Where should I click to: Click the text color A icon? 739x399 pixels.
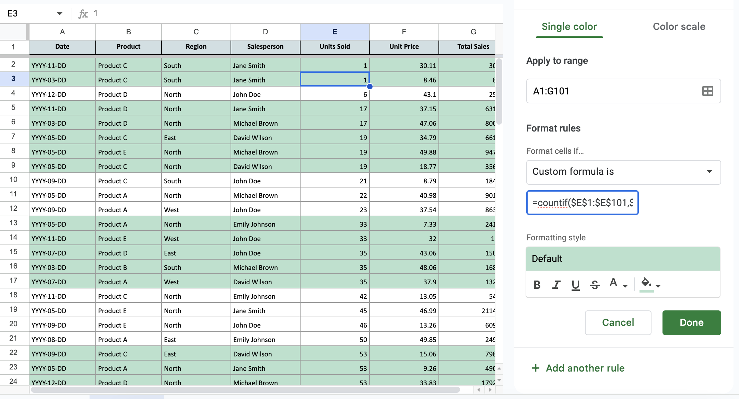[613, 283]
